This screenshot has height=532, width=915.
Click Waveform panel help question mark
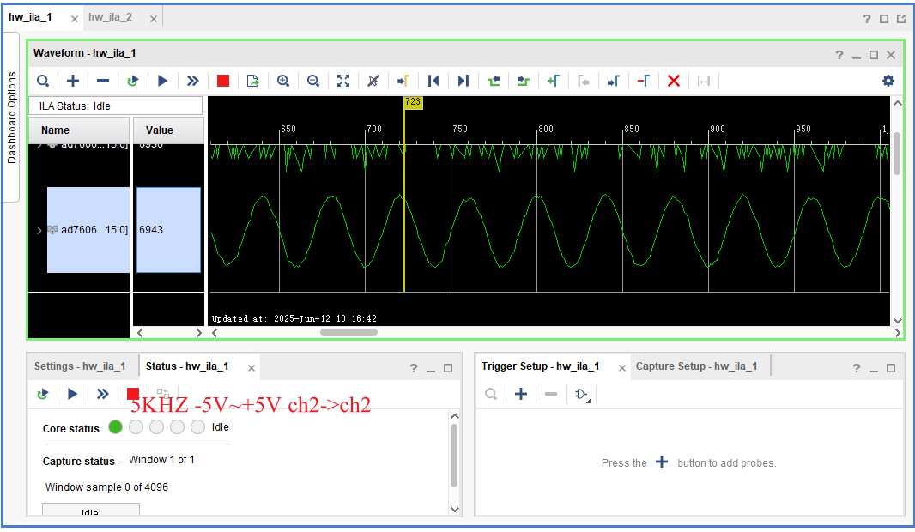click(839, 55)
